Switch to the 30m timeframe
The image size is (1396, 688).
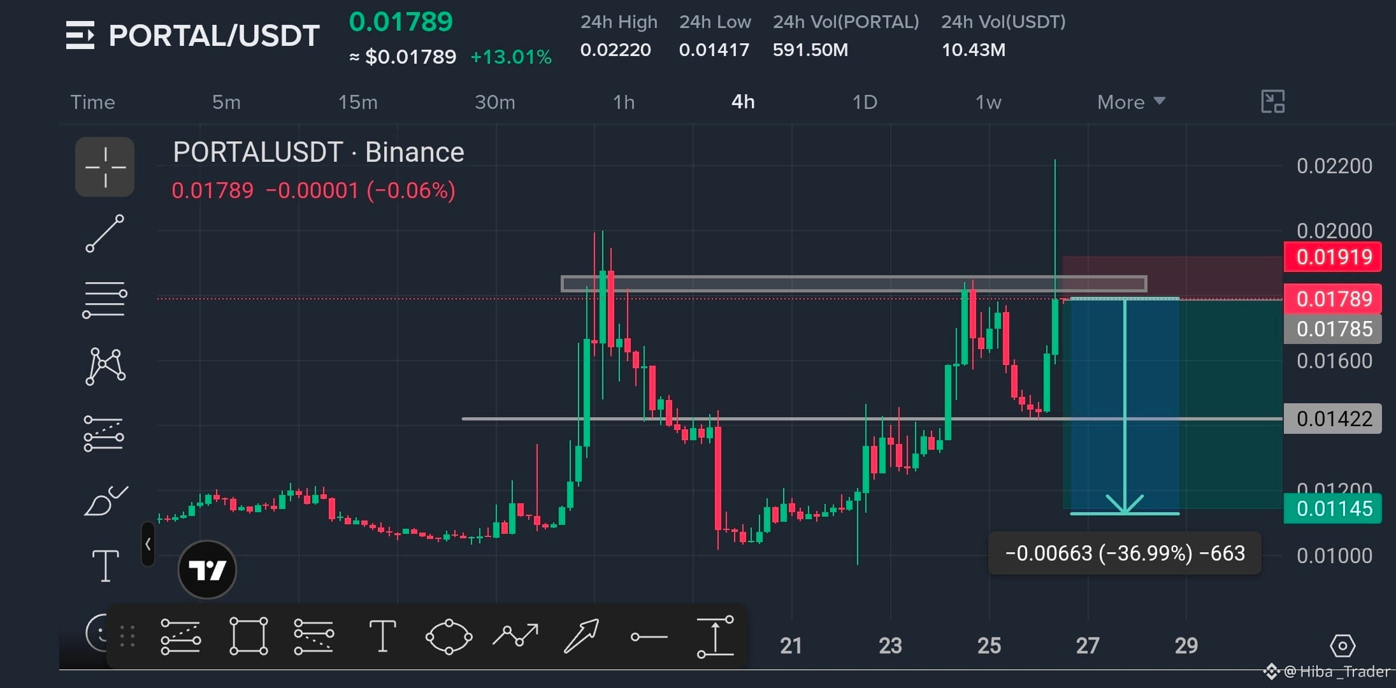point(495,102)
